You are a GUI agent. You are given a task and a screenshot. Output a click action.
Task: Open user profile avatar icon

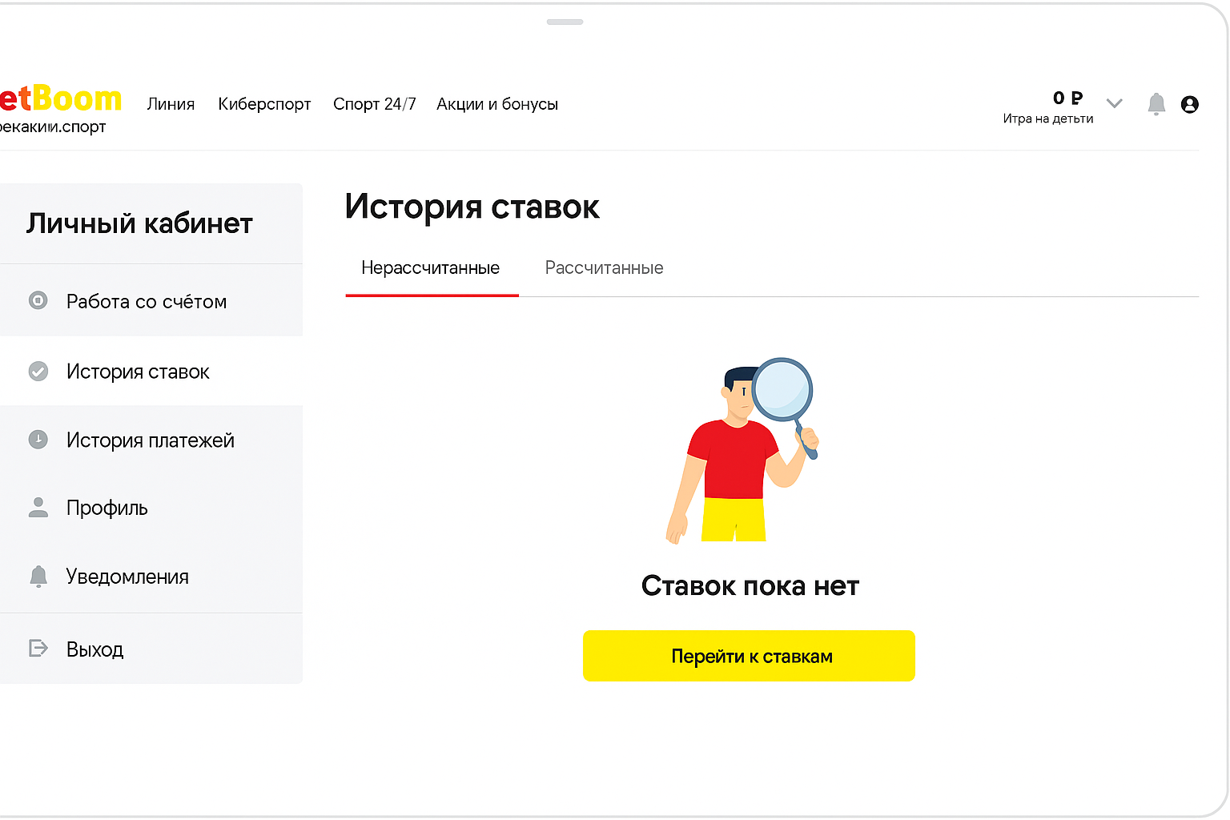pos(1189,104)
